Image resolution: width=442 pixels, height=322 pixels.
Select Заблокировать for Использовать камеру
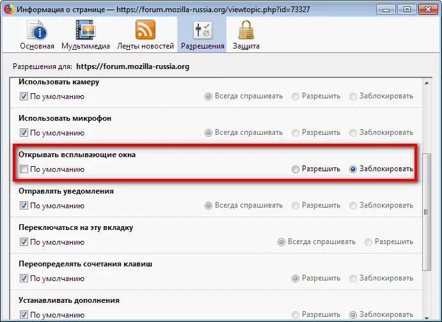(x=352, y=96)
